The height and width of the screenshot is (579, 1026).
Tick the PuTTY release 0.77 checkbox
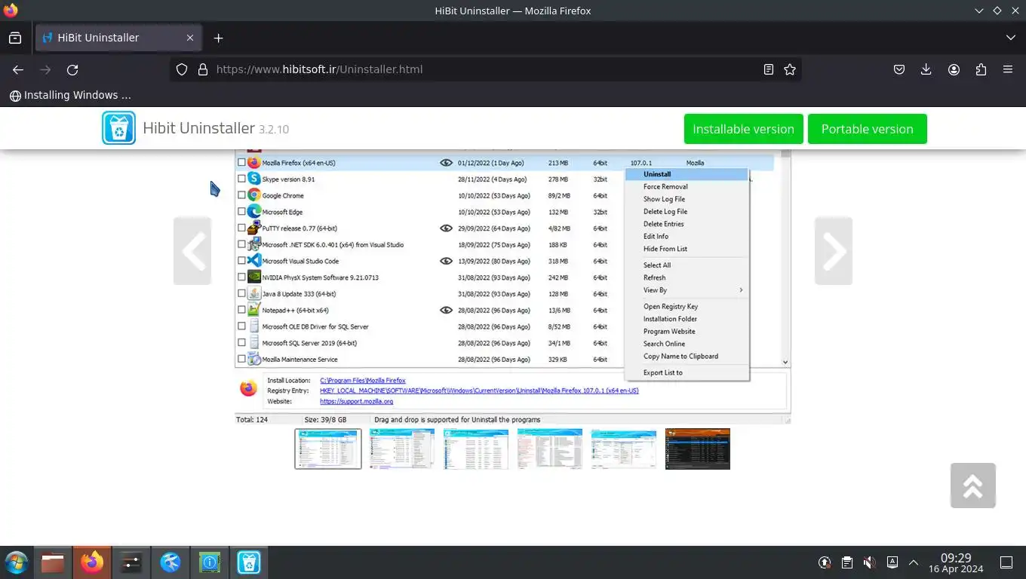241,228
